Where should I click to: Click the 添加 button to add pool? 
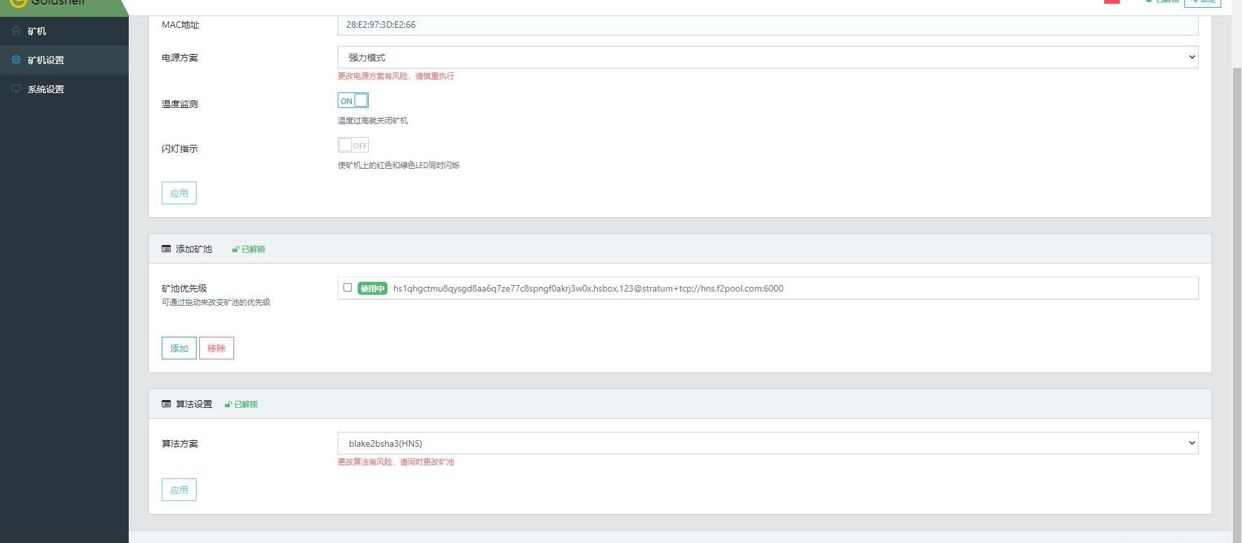tap(179, 348)
